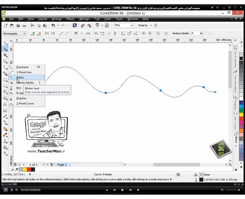The height and width of the screenshot is (199, 245).
Task: Play the video in KMPlayer
Action: tap(122, 190)
